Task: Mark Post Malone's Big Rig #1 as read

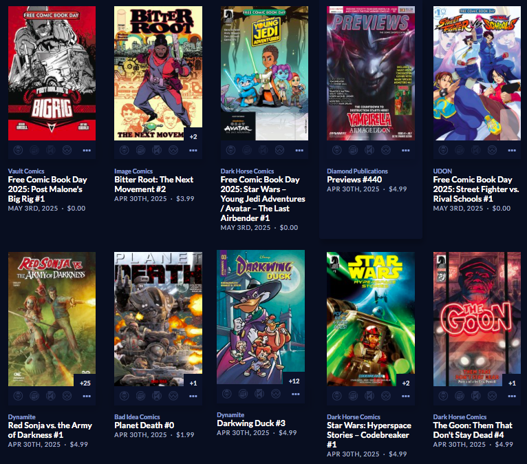Action: [x=51, y=150]
